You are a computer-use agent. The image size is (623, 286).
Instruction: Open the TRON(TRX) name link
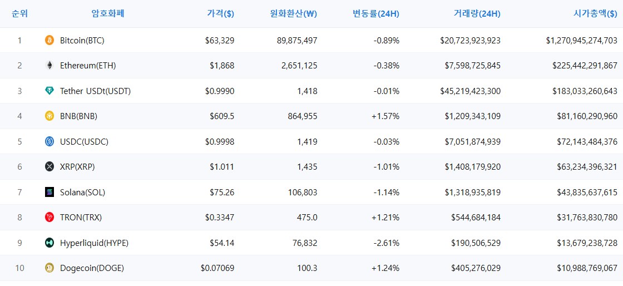pyautogui.click(x=81, y=218)
